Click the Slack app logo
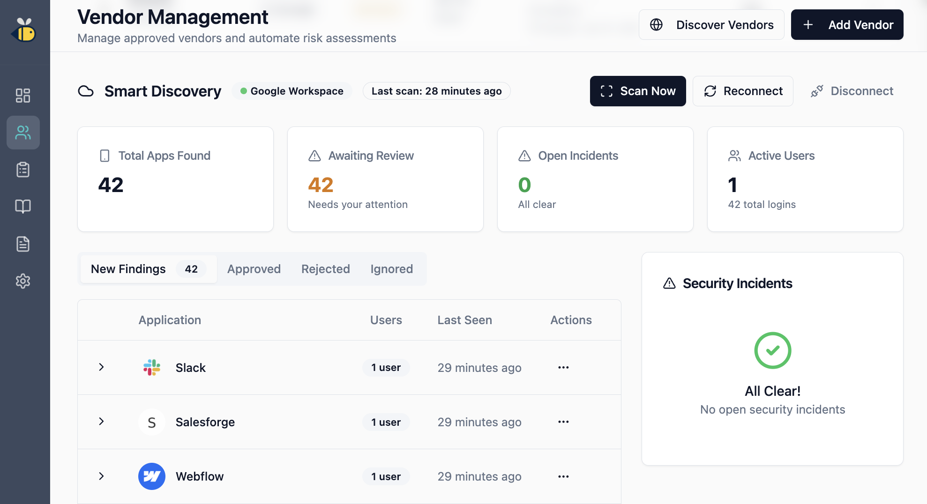 tap(152, 368)
